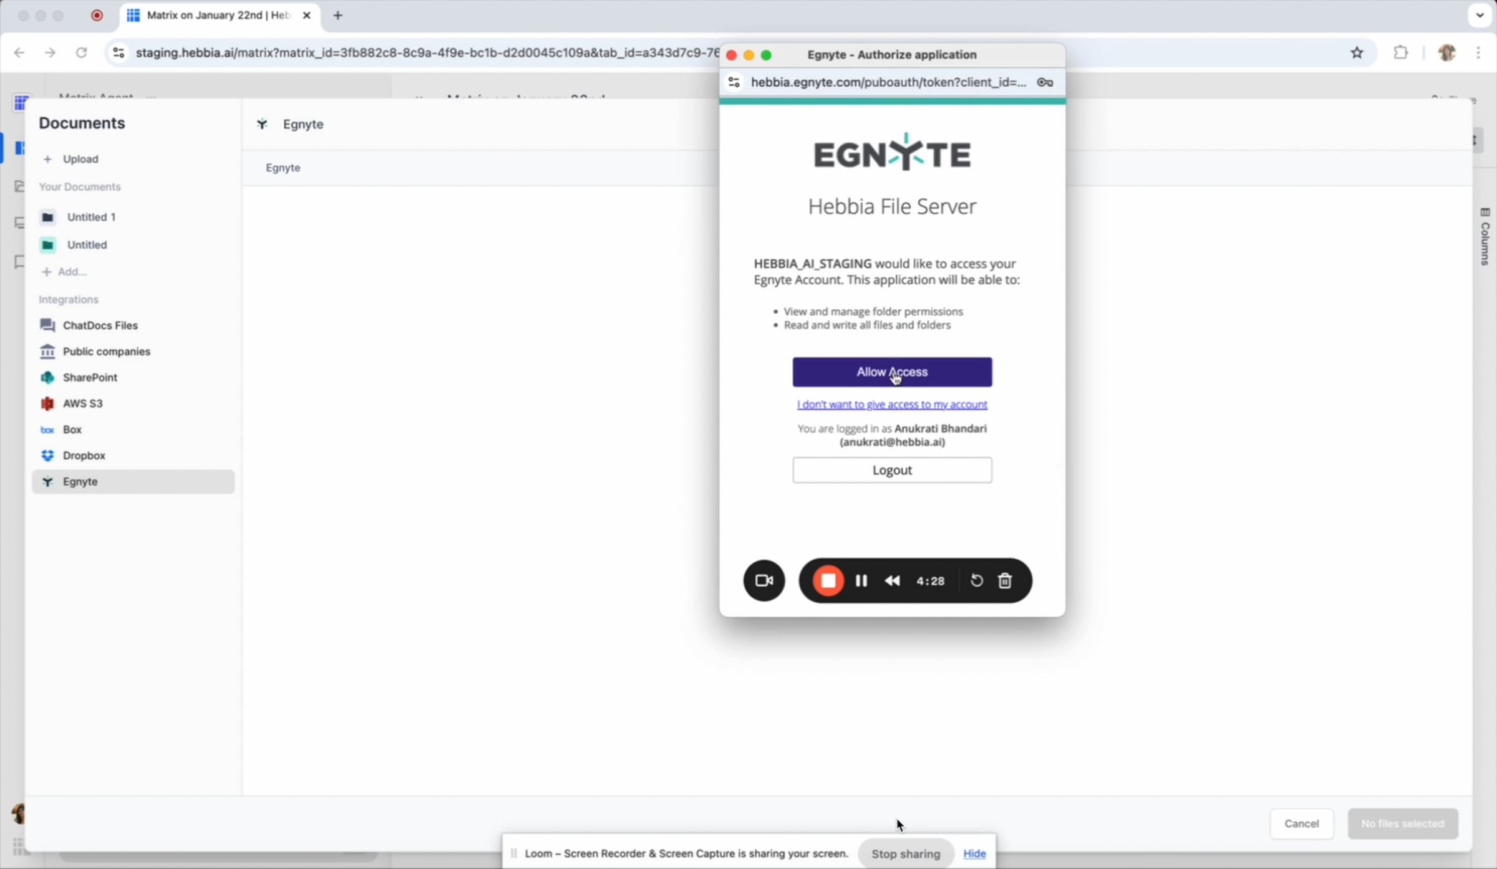This screenshot has width=1497, height=869.
Task: Click Stop sharing in the Loom banner
Action: [x=905, y=853]
